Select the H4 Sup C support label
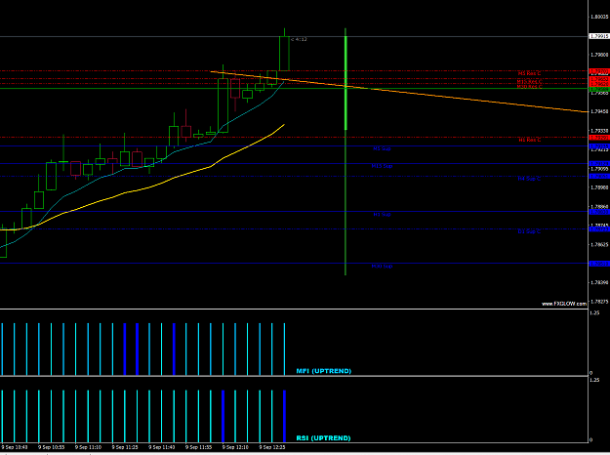Screen dimensions: 610x455 [x=529, y=179]
